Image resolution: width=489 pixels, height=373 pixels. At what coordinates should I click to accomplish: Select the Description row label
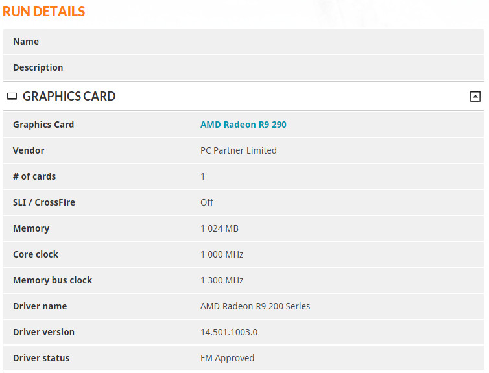coord(38,67)
